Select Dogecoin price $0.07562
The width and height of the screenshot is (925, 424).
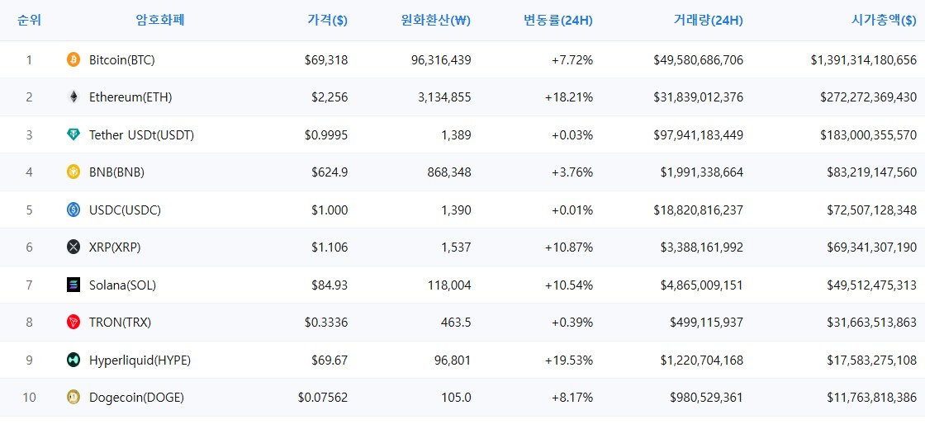coord(323,398)
